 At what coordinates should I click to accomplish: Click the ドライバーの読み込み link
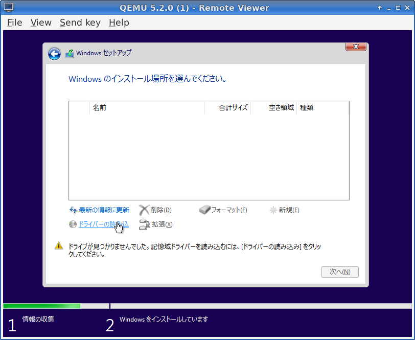pos(102,224)
